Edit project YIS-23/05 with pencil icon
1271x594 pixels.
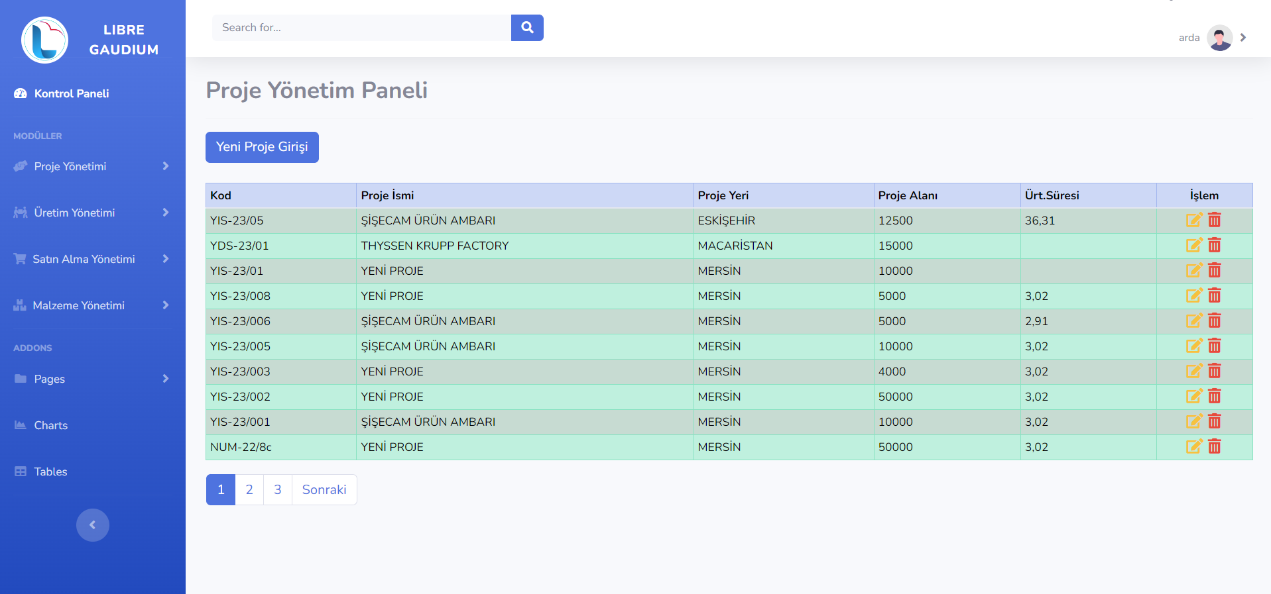(x=1193, y=221)
